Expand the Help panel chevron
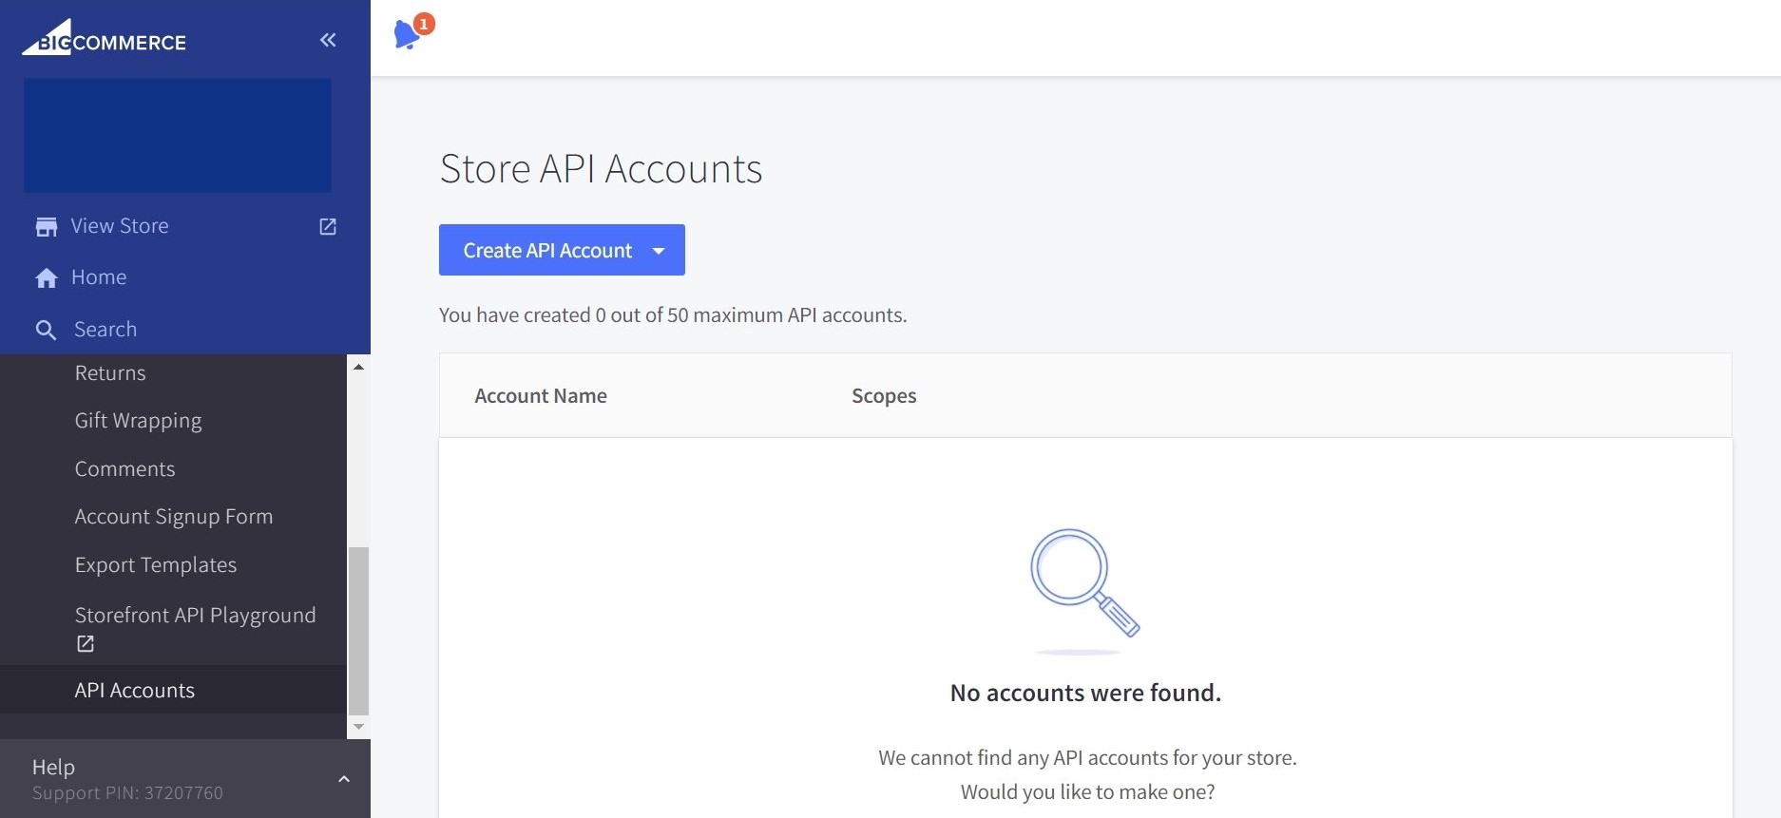Viewport: 1781px width, 818px height. 344,779
